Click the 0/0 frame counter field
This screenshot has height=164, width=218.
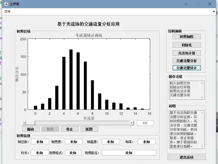coord(145,123)
